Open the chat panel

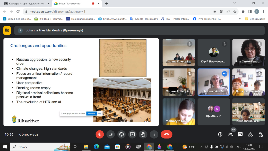coord(240,134)
